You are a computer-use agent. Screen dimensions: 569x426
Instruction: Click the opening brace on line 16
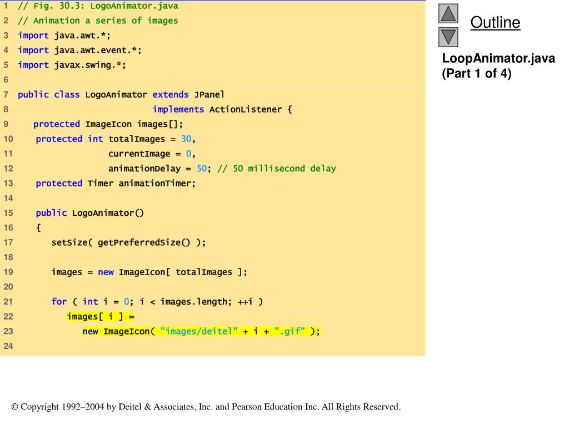coord(38,227)
